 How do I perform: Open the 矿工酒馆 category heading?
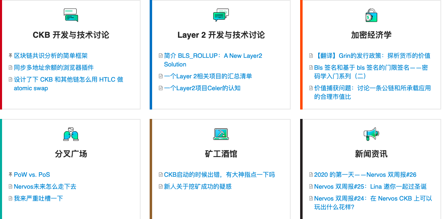(x=221, y=154)
